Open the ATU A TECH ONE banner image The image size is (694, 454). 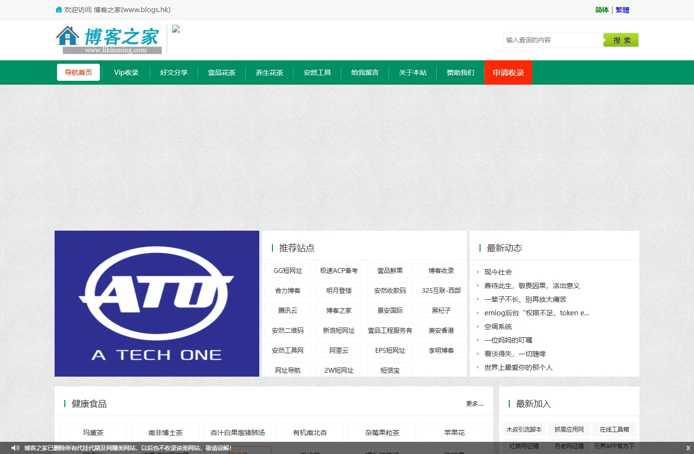click(x=157, y=304)
